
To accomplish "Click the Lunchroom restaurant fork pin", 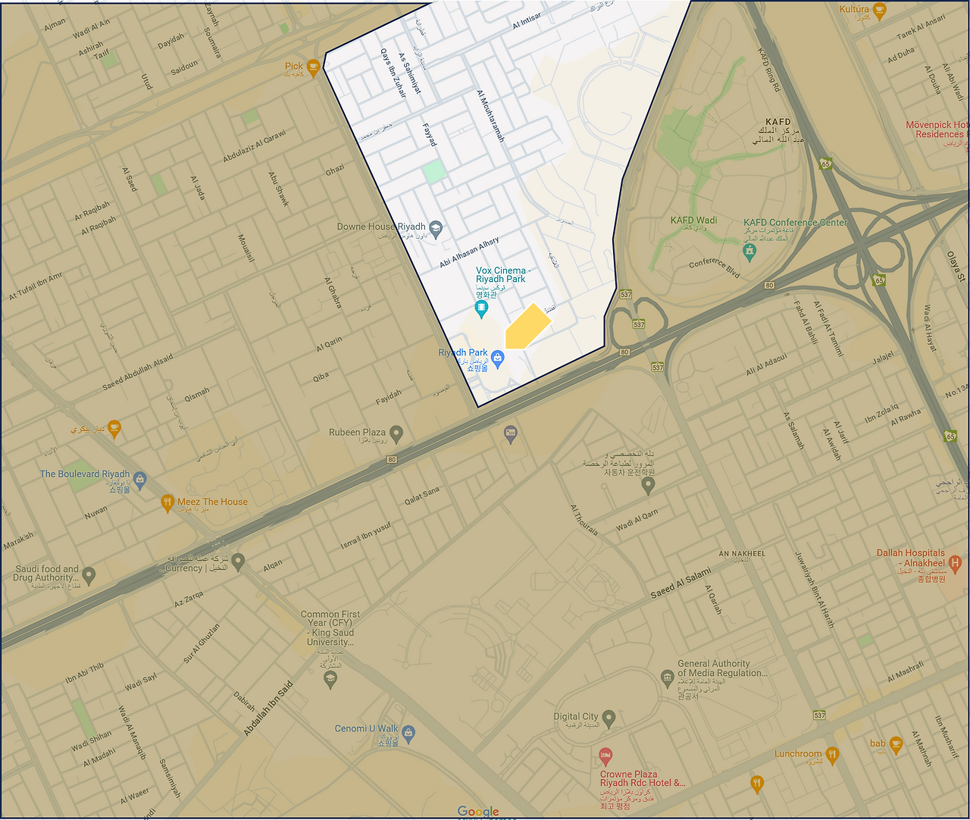I will (x=832, y=754).
